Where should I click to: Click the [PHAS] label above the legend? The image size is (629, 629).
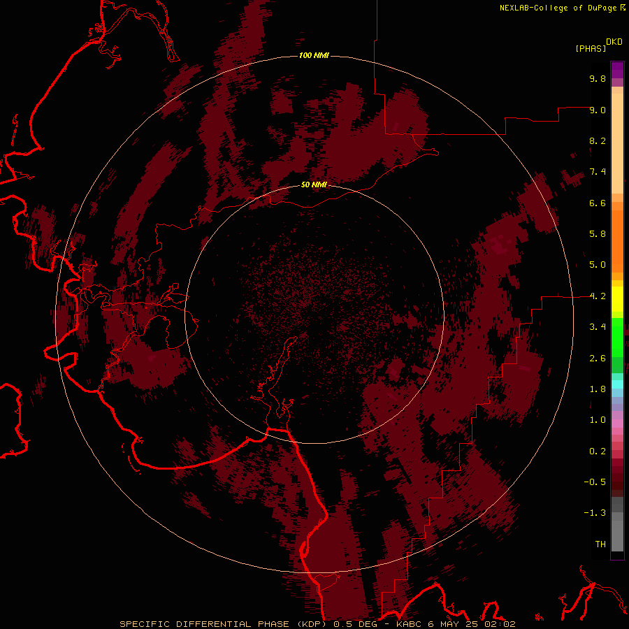click(x=591, y=48)
